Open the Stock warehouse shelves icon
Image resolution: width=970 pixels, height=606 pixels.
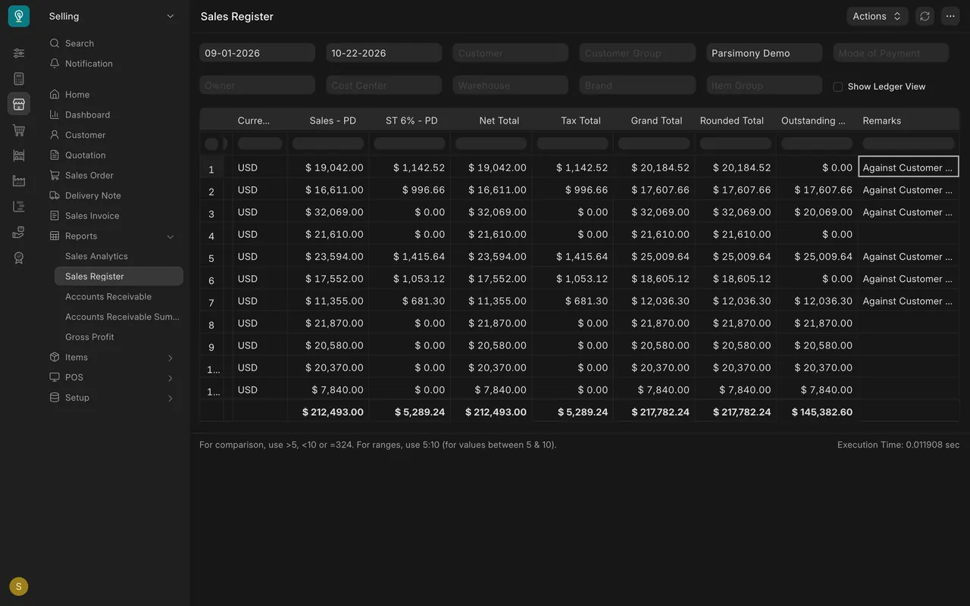point(19,155)
